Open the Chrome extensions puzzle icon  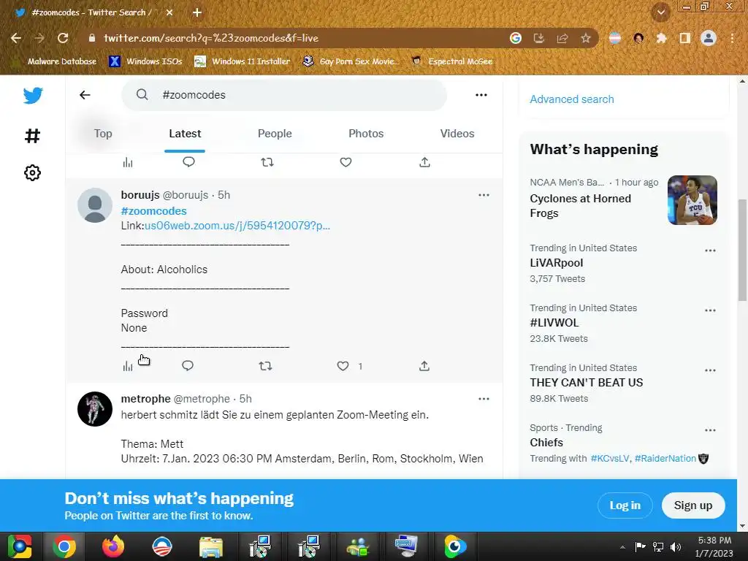pos(661,38)
